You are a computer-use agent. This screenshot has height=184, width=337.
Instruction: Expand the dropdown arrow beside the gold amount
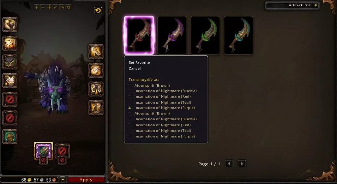pyautogui.click(x=62, y=179)
